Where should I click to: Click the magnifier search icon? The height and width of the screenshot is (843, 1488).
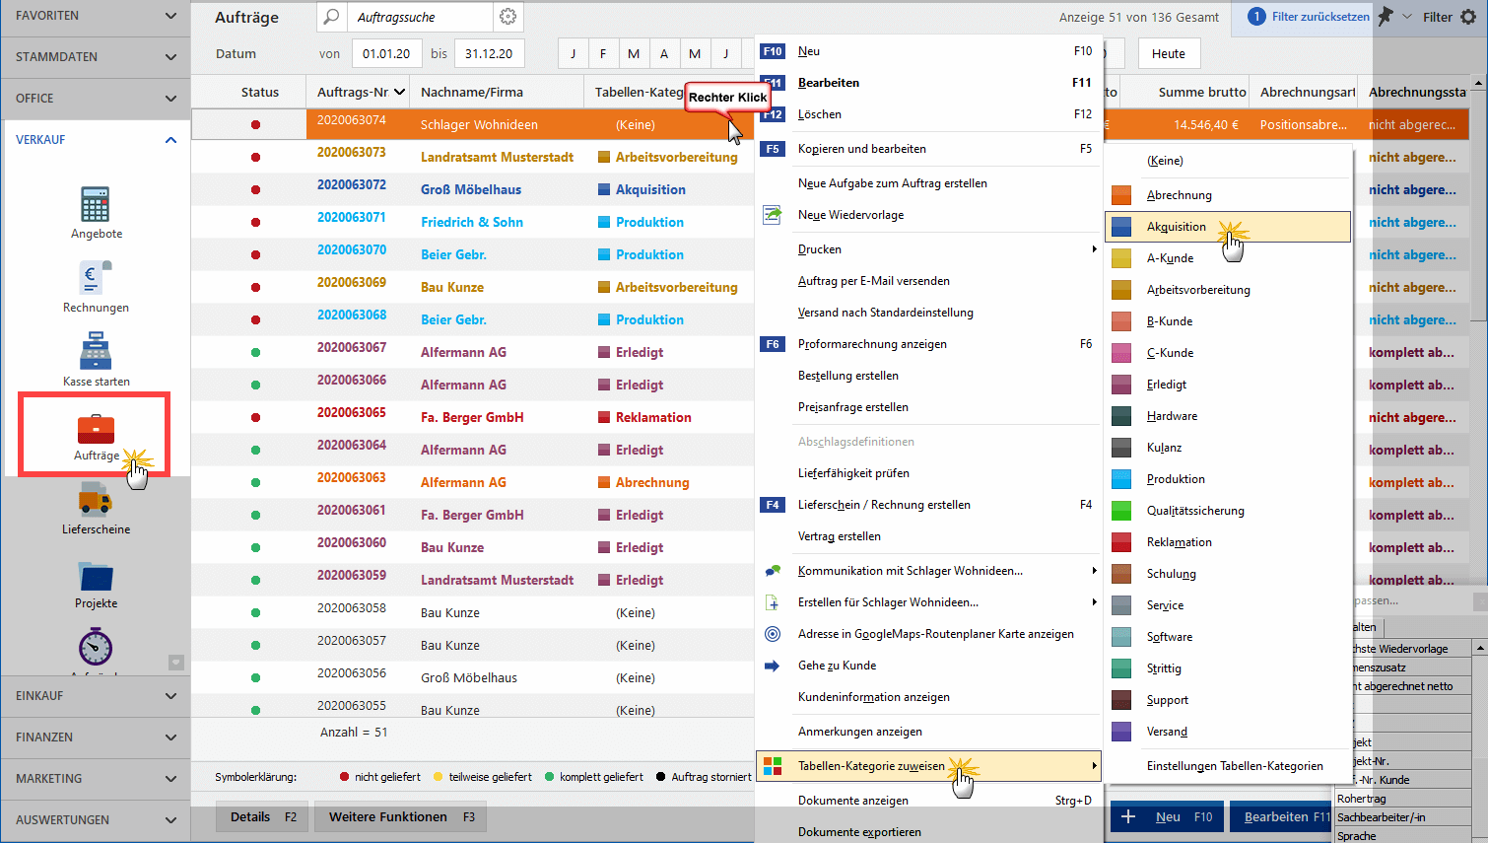[x=332, y=17]
